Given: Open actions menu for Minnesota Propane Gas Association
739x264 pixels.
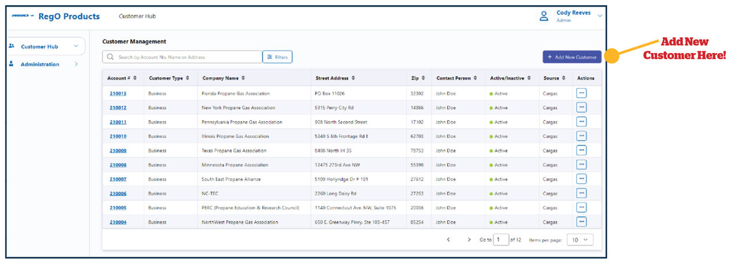Looking at the screenshot, I should pos(581,164).
